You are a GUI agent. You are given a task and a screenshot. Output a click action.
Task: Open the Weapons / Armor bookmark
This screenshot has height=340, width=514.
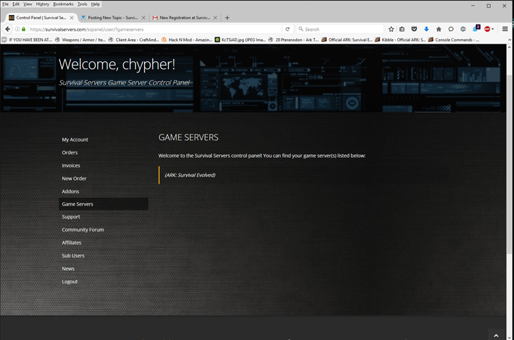80,40
